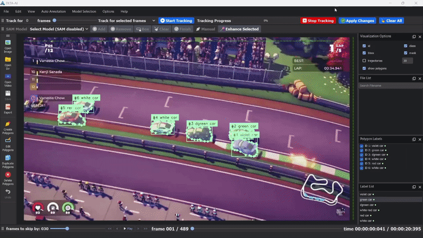Close the File List panel
The image size is (423, 238).
(x=420, y=78)
